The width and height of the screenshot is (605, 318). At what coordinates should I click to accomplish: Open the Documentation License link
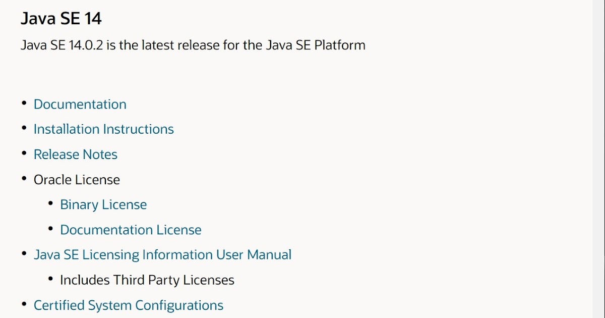tap(131, 230)
